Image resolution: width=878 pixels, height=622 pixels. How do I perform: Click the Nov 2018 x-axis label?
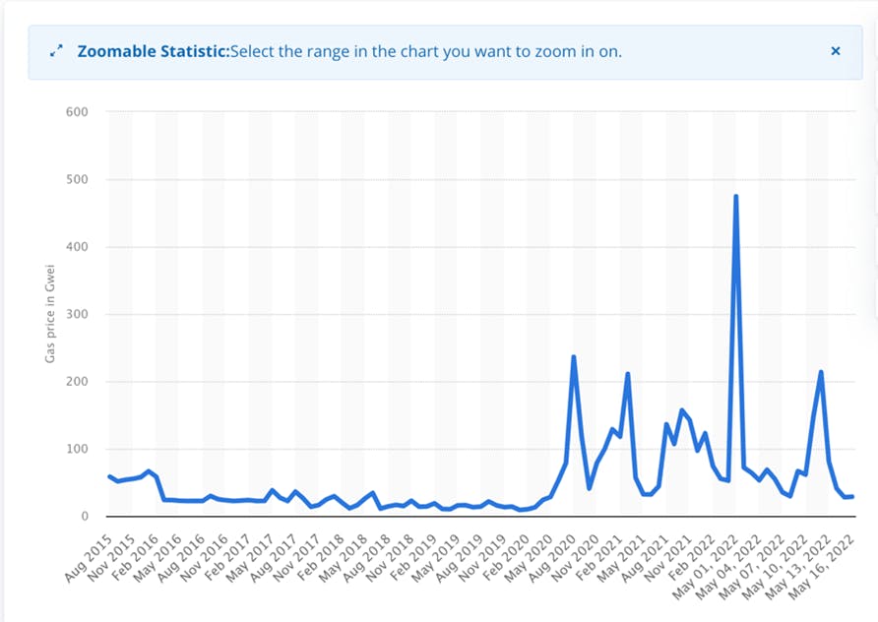[391, 558]
